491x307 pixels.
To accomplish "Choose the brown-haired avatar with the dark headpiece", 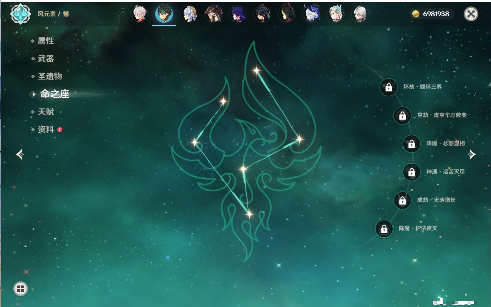I will pos(213,14).
